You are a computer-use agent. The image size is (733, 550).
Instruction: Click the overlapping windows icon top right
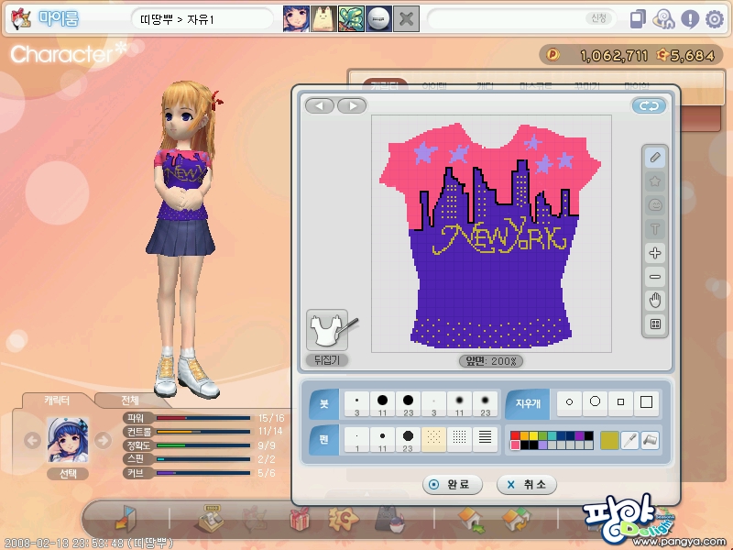click(638, 19)
